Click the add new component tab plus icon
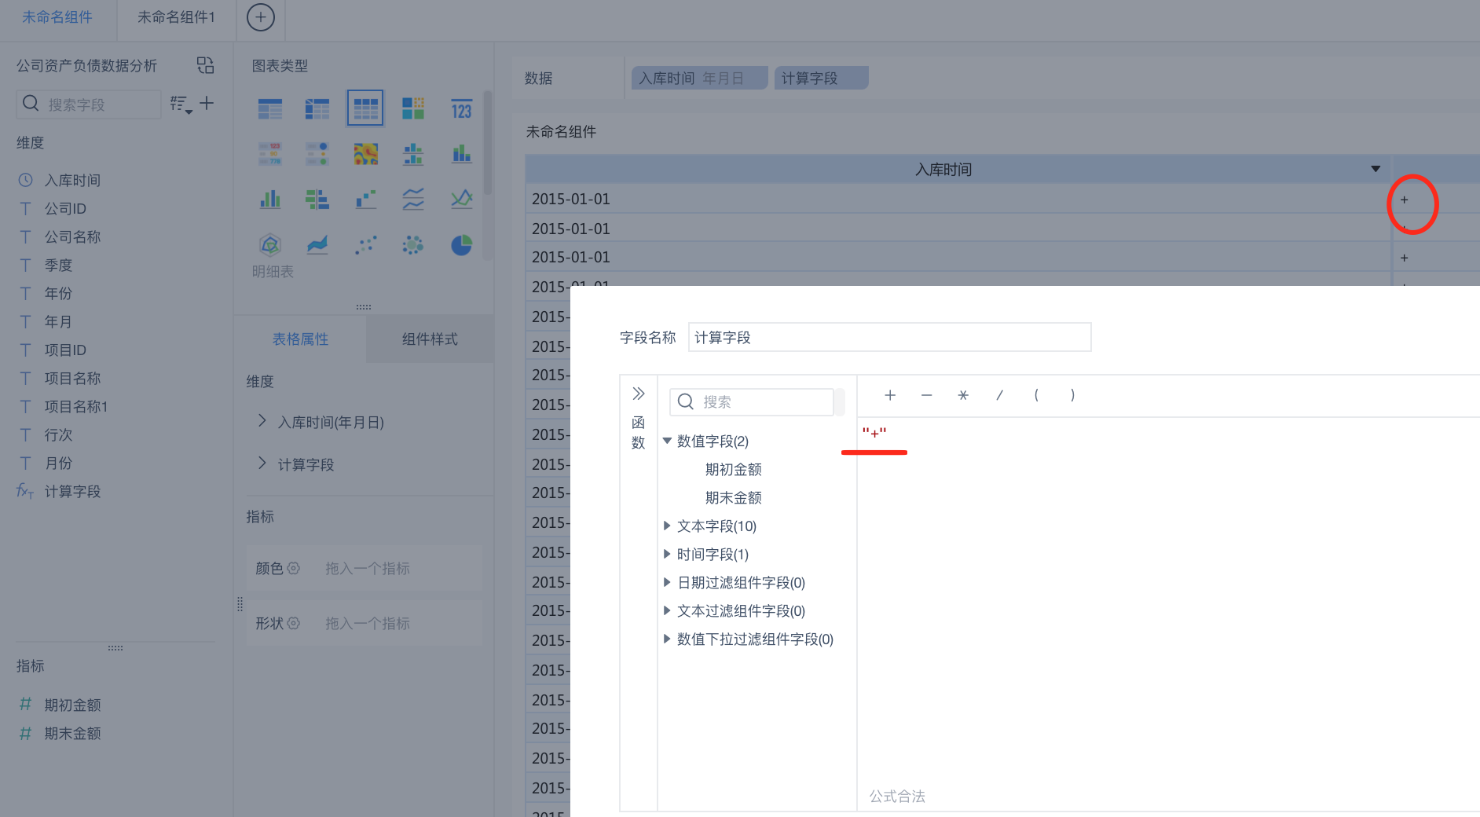 click(261, 17)
